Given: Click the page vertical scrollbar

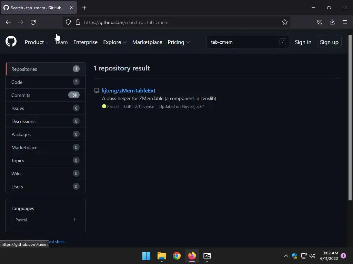Looking at the screenshot, I should (x=350, y=118).
